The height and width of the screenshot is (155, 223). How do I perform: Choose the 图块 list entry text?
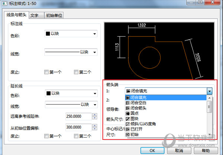[135, 119]
